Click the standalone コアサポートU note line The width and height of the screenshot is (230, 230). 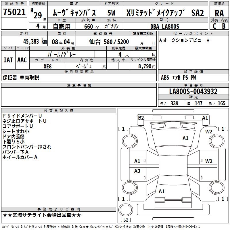[x=18, y=126]
